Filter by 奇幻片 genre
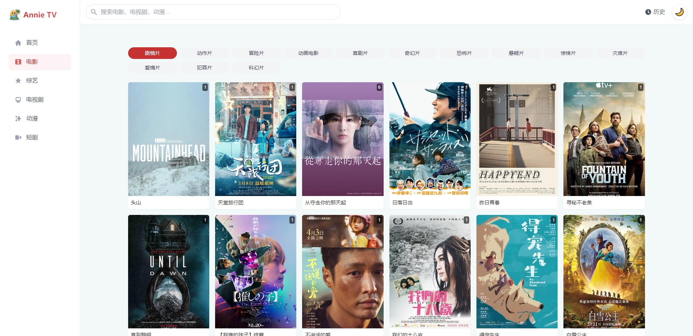This screenshot has width=693, height=336. (412, 53)
